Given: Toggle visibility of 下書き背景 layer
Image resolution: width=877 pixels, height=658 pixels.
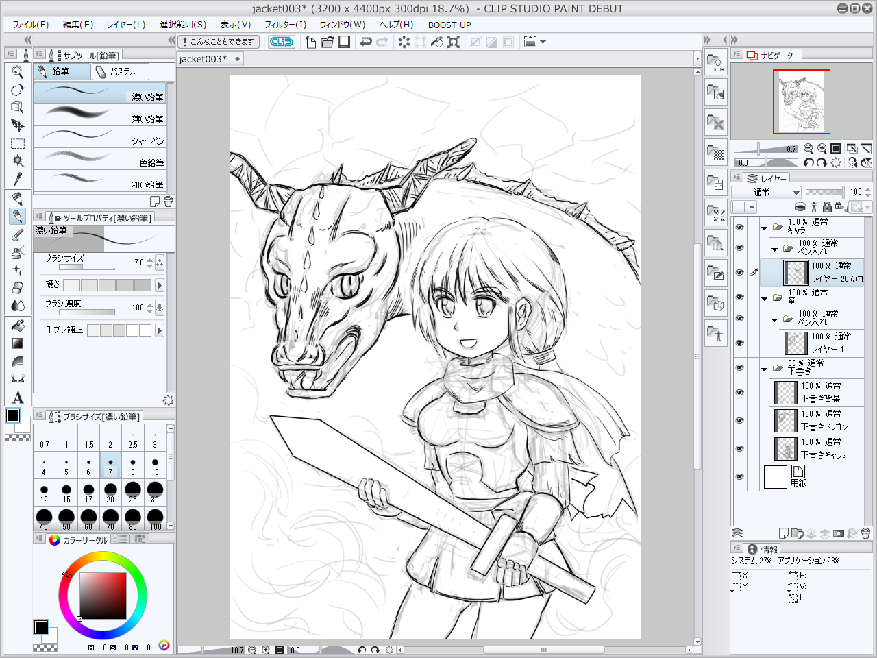Looking at the screenshot, I should 739,392.
